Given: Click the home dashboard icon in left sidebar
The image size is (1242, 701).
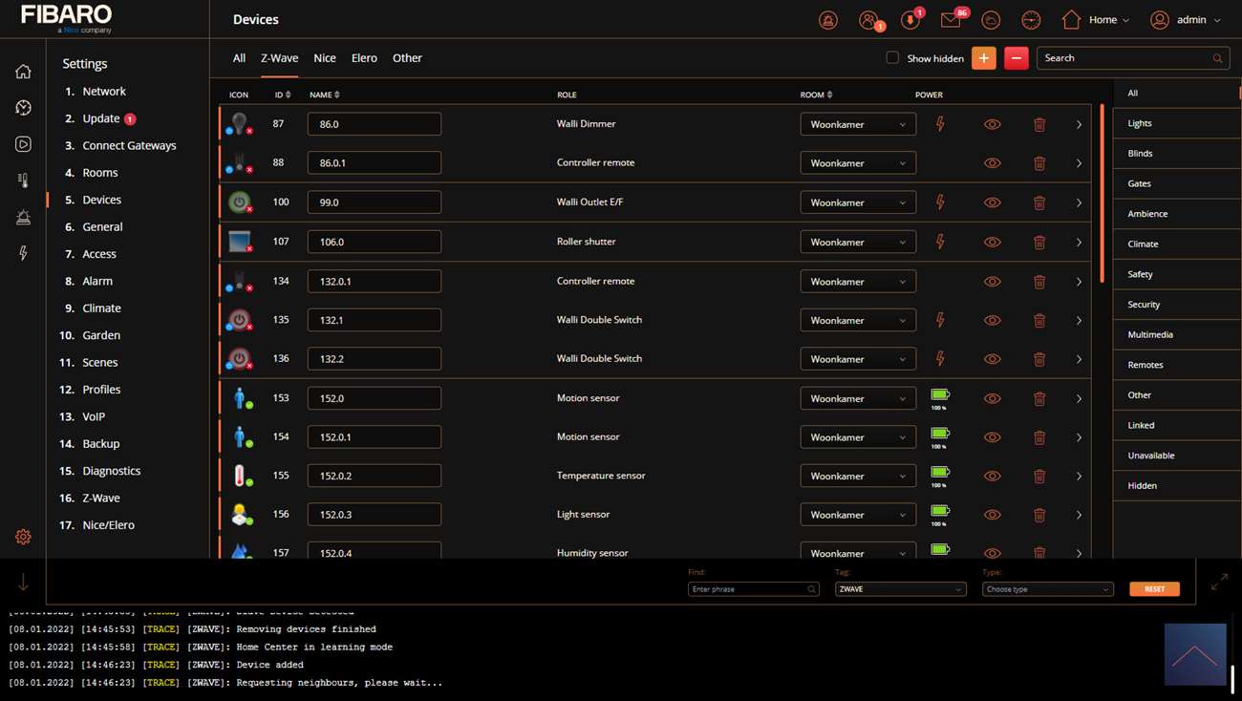Looking at the screenshot, I should coord(23,72).
